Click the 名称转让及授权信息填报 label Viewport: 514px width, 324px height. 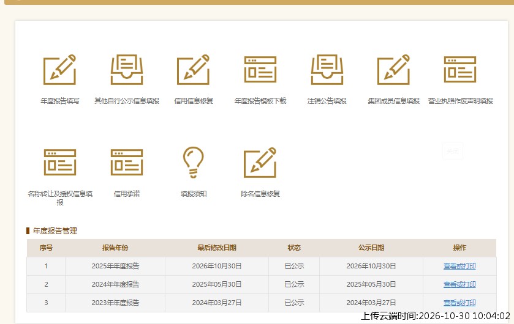tap(60, 198)
